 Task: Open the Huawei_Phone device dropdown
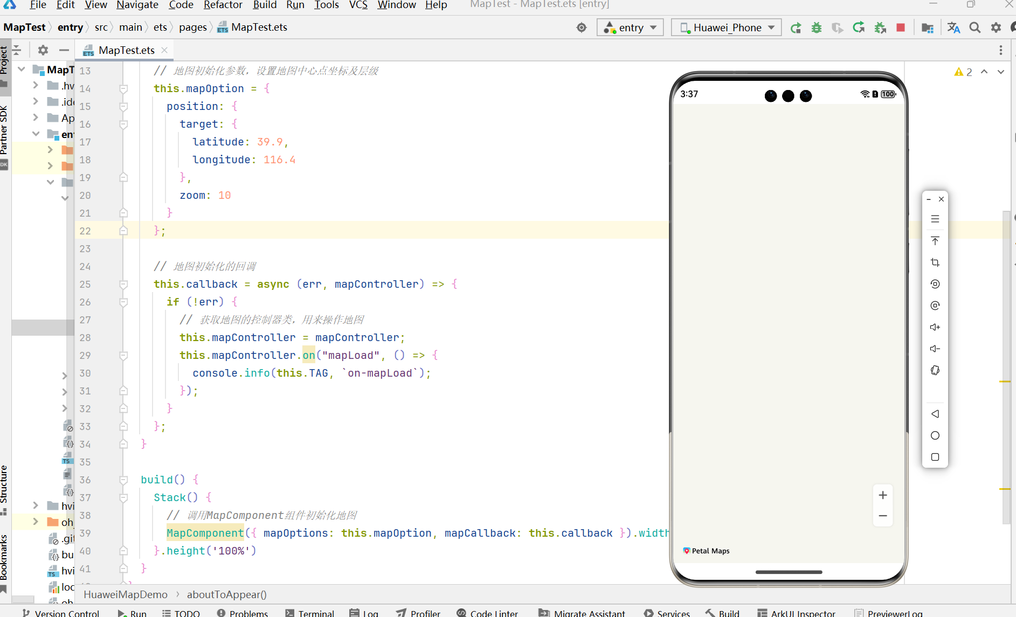tap(726, 27)
